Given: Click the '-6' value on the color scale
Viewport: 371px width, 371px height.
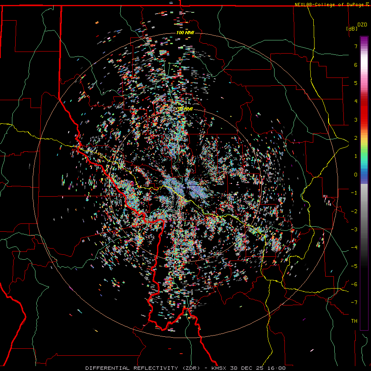Looking at the screenshot, I should pos(354,284).
